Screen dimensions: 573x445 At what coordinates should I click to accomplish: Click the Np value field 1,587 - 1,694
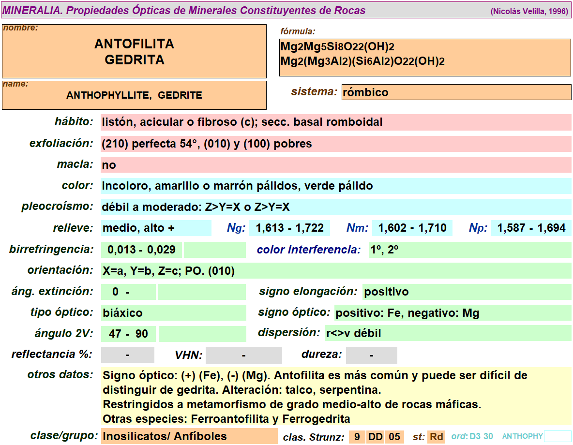[531, 228]
